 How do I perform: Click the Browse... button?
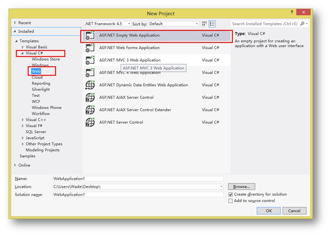tap(241, 187)
